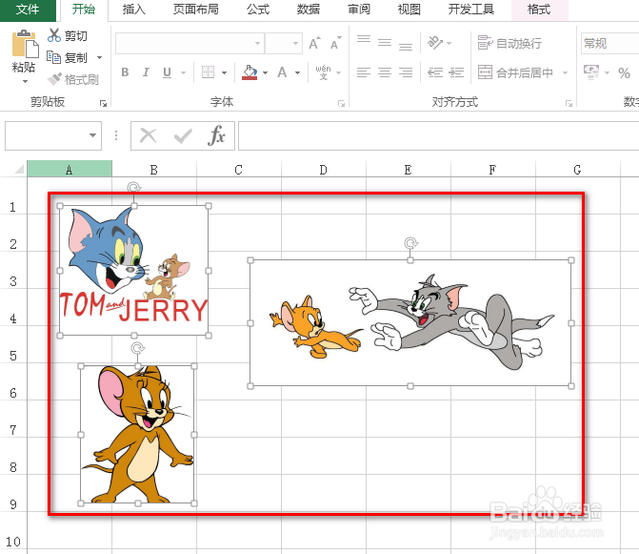
Task: Expand font color palette arrow
Action: [x=298, y=73]
